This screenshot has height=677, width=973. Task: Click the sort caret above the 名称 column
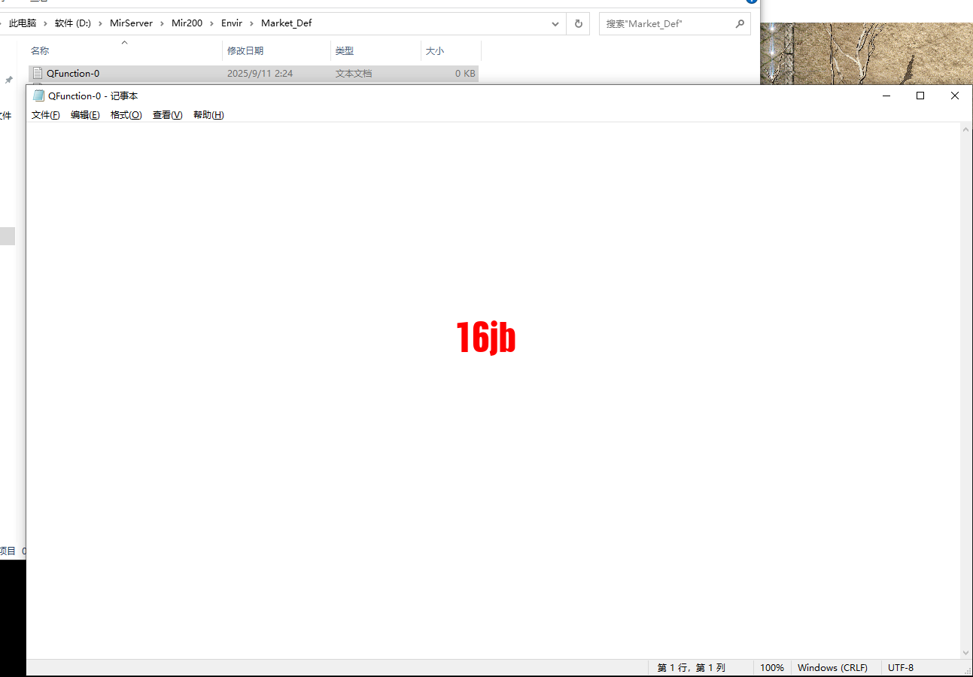pyautogui.click(x=124, y=42)
